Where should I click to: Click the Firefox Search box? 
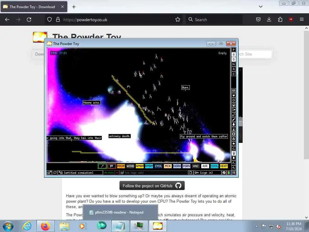click(x=214, y=20)
